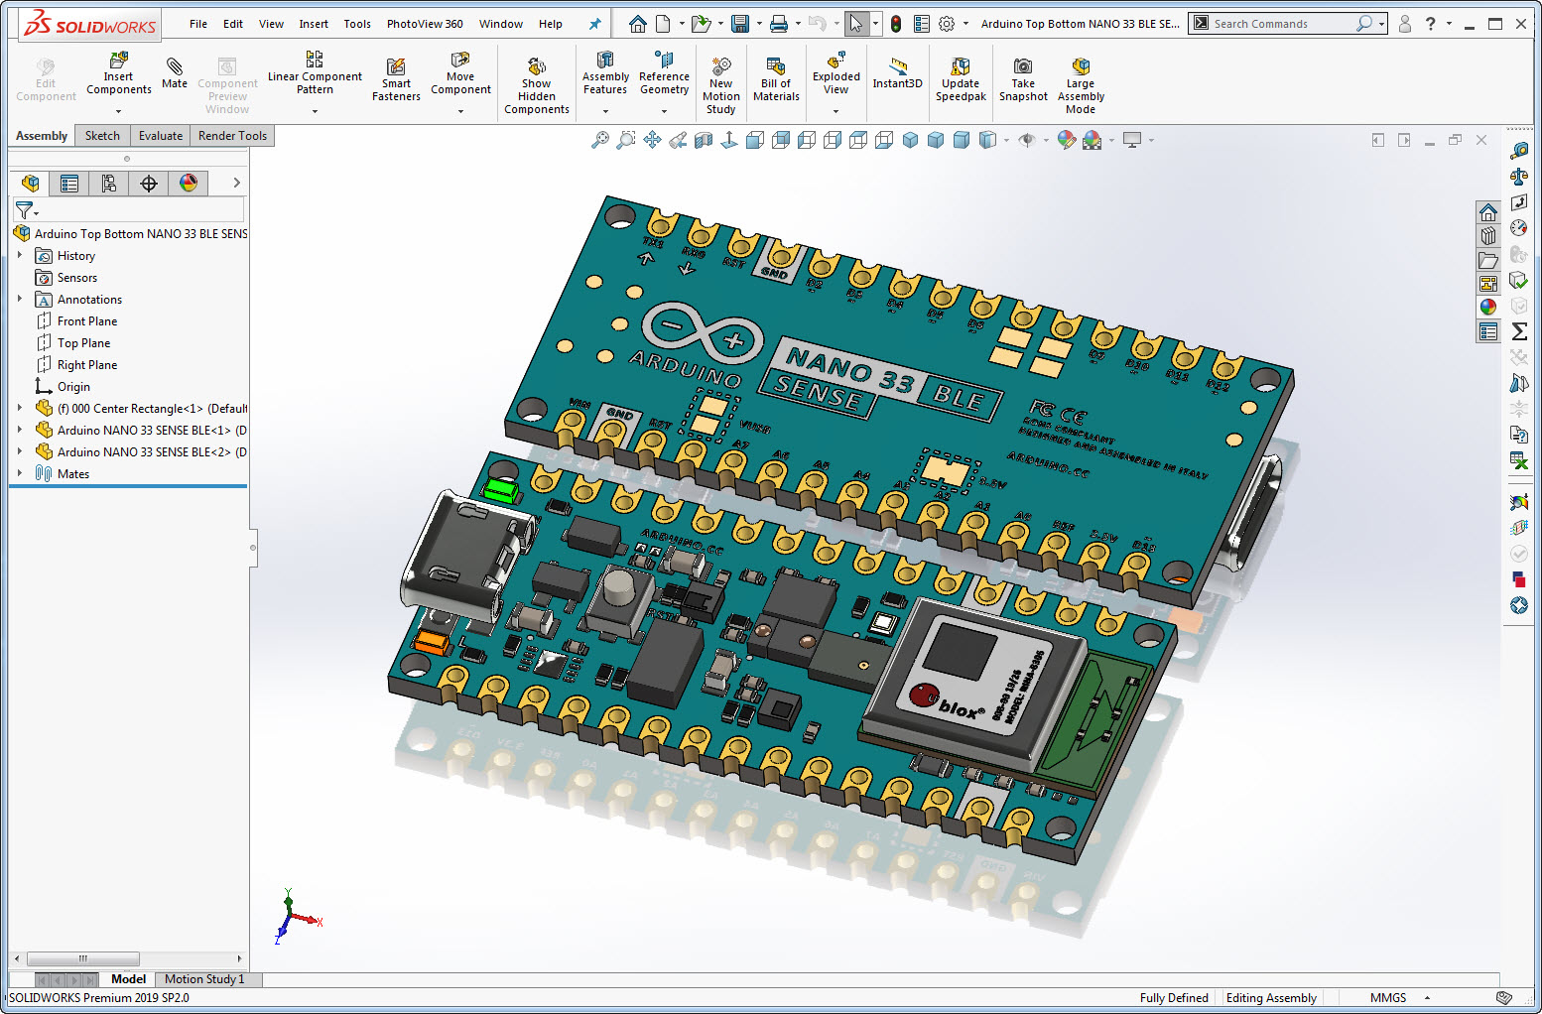Click the Mass Properties scale icon
The width and height of the screenshot is (1542, 1014).
[1519, 177]
